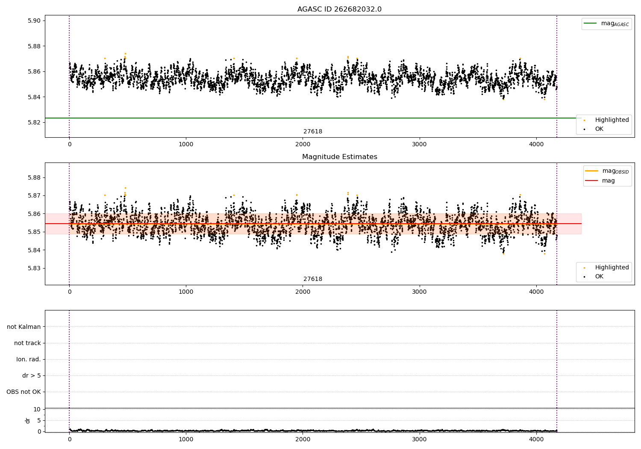Screen dimensions: 641x449
Task: Click the 5.90 y-axis tick label
Action: pos(34,21)
